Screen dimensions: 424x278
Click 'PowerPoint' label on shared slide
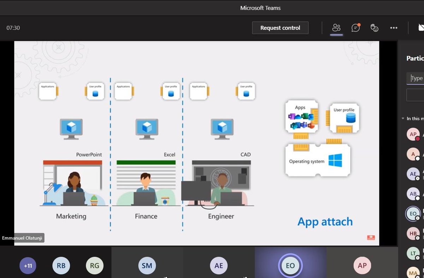[89, 154]
